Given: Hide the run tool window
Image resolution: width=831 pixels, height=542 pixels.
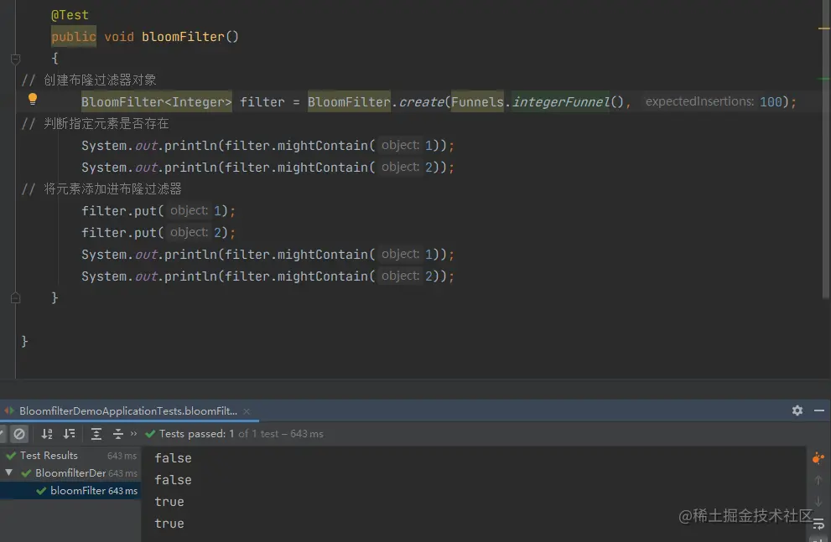Looking at the screenshot, I should pyautogui.click(x=818, y=410).
